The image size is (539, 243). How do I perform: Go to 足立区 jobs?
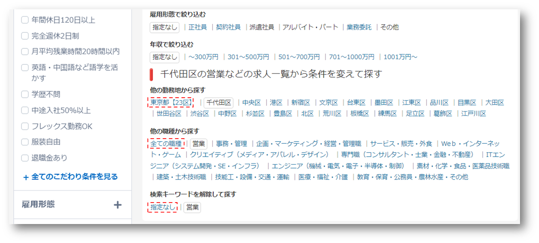click(x=415, y=114)
